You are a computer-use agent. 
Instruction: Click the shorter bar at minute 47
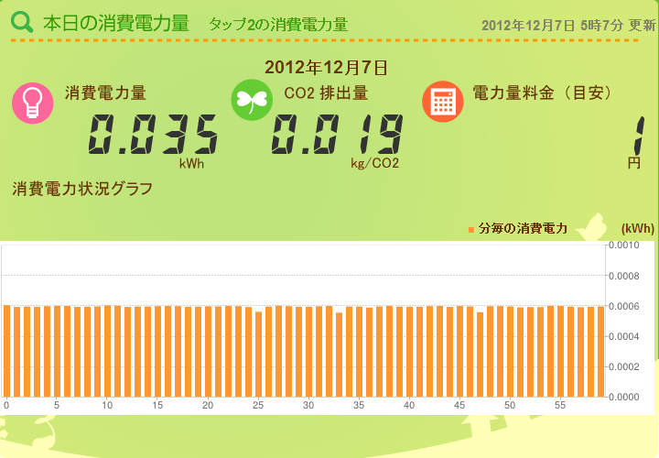pos(480,354)
